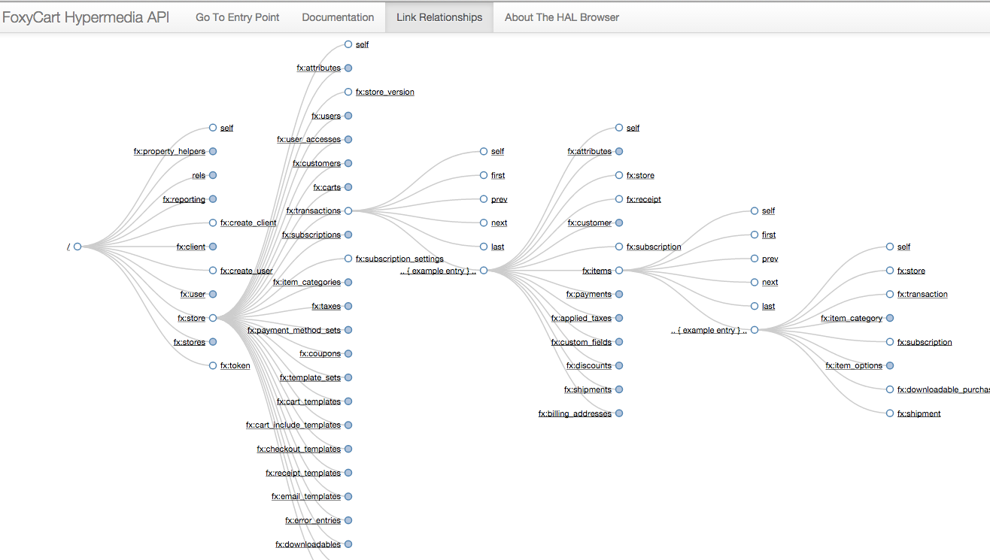Open the fx:template_sets link label

[310, 378]
